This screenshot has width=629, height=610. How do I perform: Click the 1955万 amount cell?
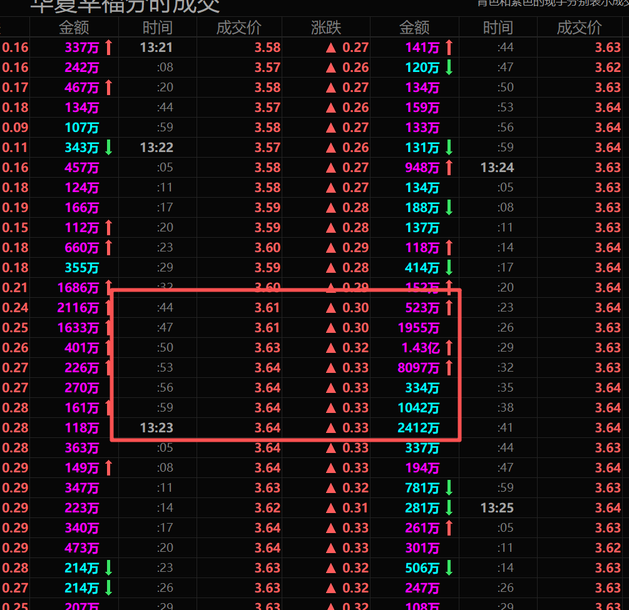click(419, 328)
